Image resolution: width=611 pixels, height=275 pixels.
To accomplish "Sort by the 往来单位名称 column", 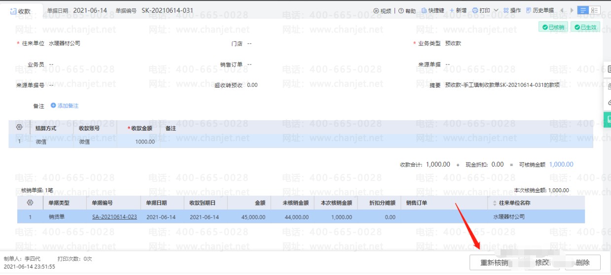I will coord(495,203).
